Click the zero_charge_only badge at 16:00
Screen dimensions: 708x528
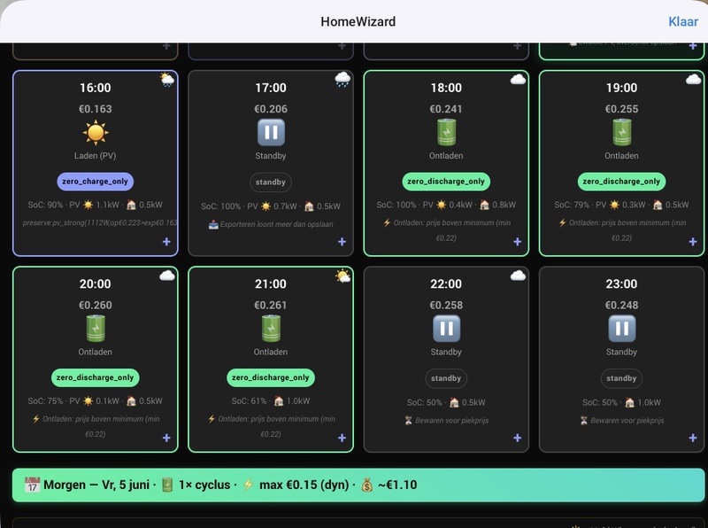(96, 182)
